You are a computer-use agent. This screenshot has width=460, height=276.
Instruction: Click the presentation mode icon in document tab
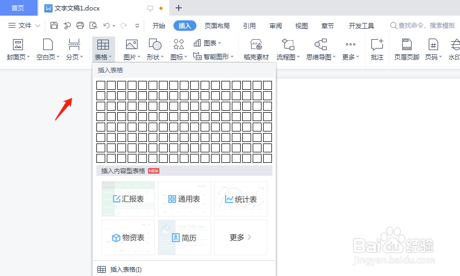150,8
